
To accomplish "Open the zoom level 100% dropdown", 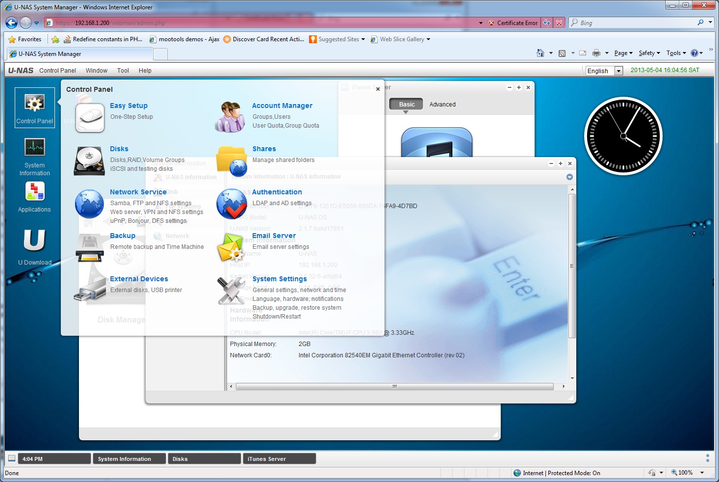I will pos(702,473).
